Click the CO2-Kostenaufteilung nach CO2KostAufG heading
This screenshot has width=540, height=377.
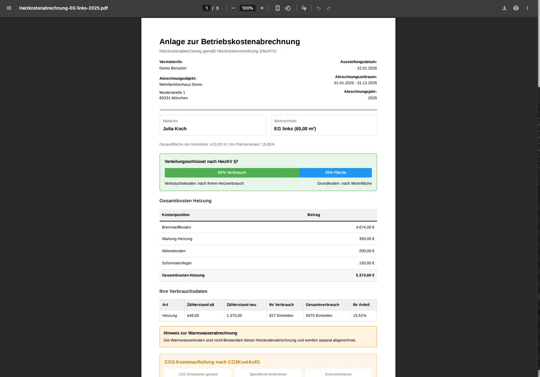click(212, 362)
